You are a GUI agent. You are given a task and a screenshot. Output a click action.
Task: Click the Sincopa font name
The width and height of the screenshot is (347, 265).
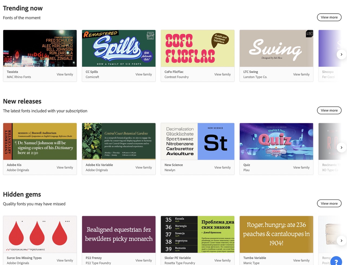click(x=328, y=72)
